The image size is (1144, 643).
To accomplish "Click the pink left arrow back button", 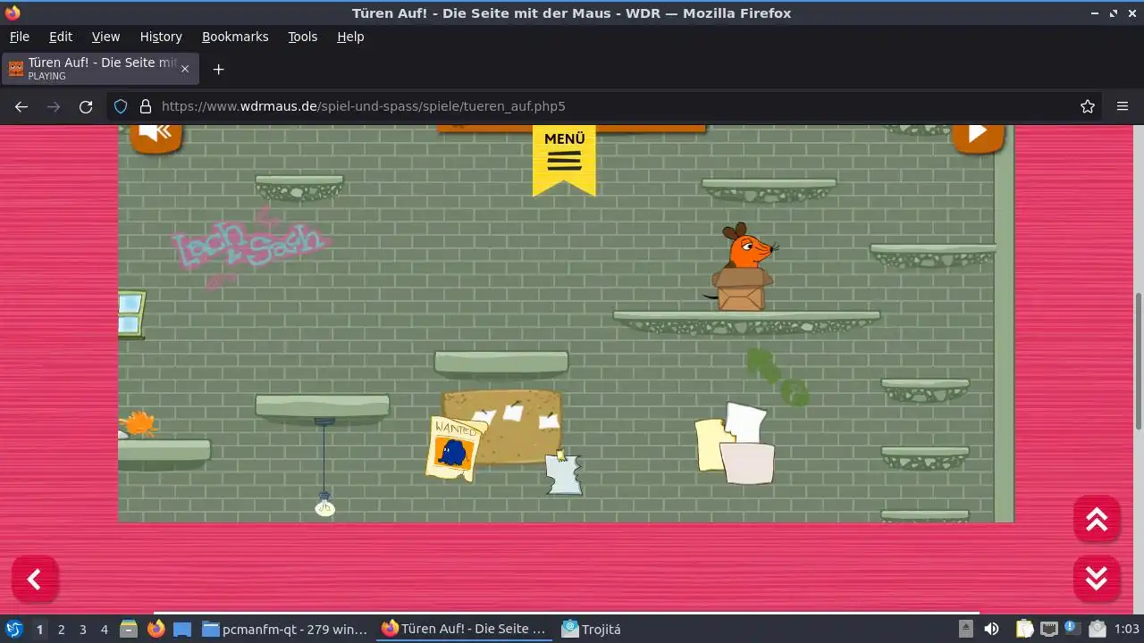I will coord(35,580).
